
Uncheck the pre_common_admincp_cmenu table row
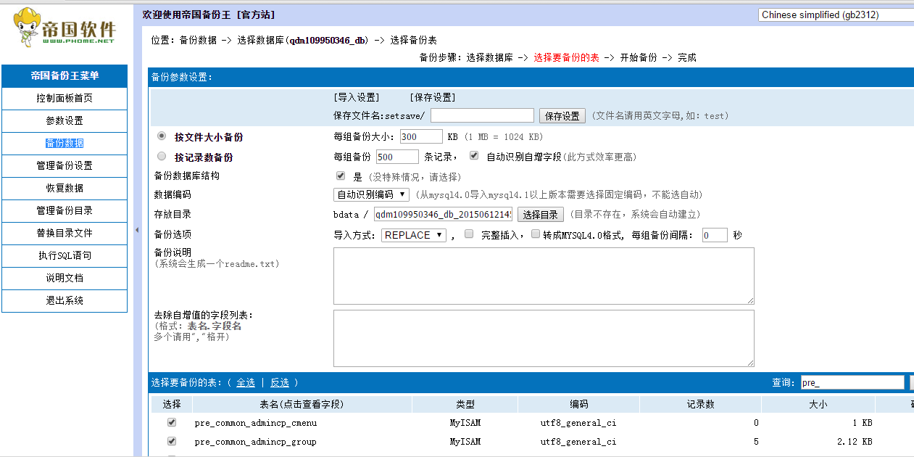(x=172, y=422)
